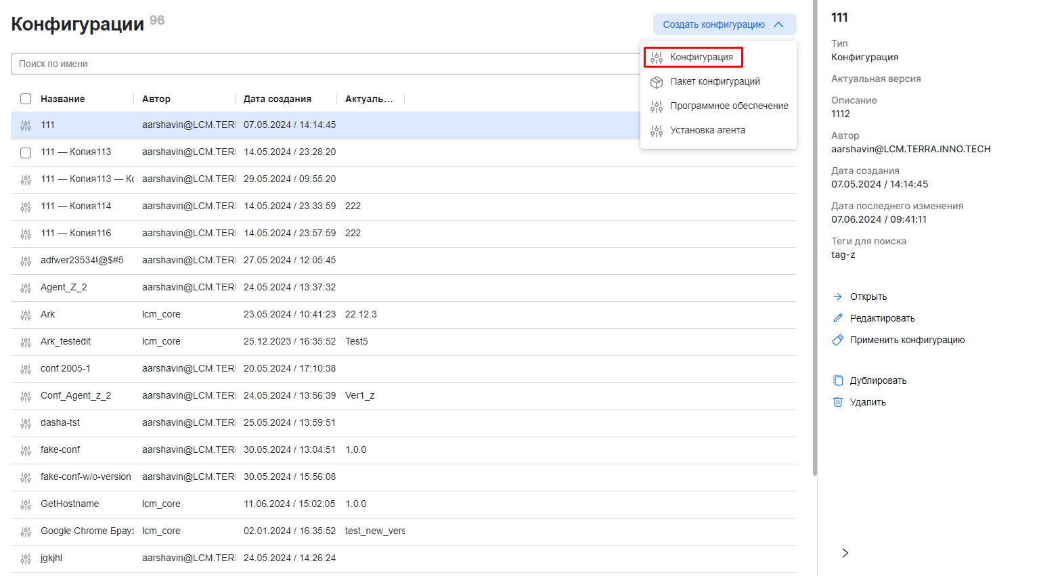Click the Дублировать copy icon
The width and height of the screenshot is (1060, 576).
click(837, 380)
